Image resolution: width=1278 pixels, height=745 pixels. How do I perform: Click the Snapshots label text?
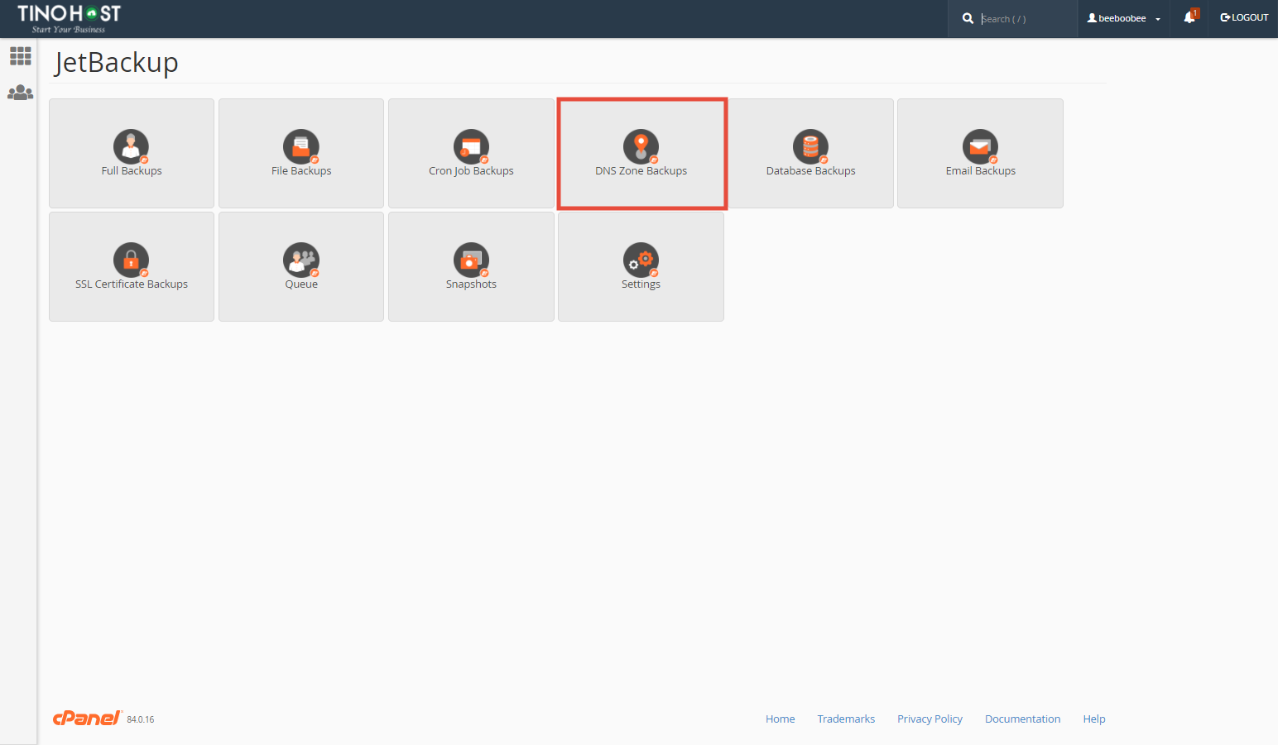tap(471, 284)
